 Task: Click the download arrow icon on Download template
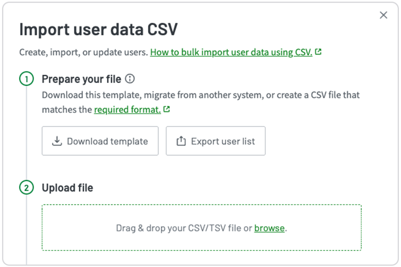(x=57, y=141)
